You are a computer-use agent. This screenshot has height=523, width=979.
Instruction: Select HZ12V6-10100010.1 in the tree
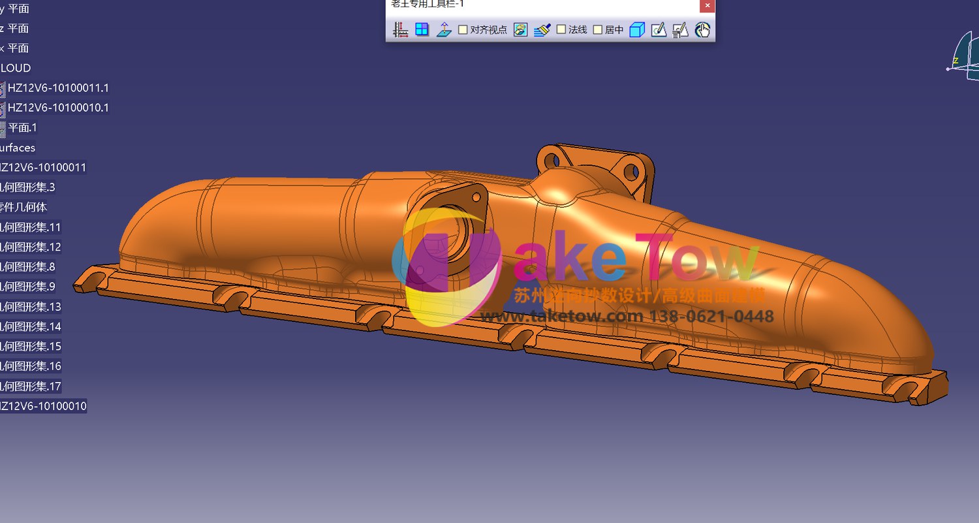pyautogui.click(x=58, y=107)
